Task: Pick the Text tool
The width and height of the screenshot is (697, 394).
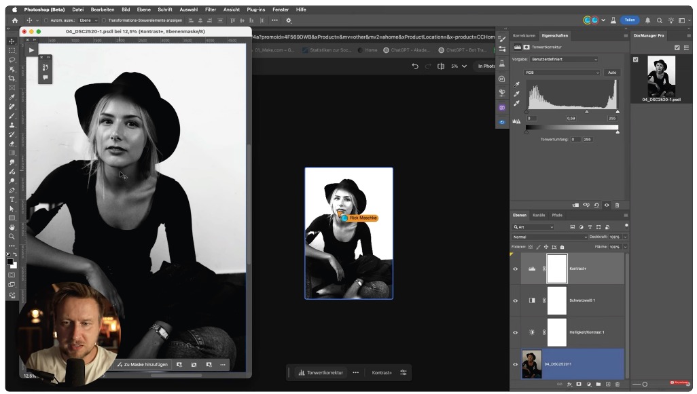Action: pos(12,199)
